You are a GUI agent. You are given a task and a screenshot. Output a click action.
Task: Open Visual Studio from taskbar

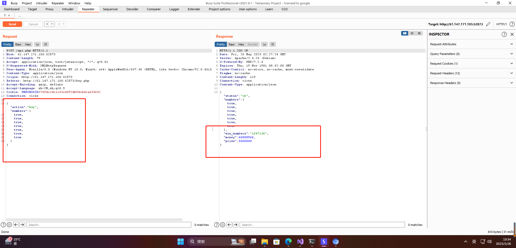[300, 242]
